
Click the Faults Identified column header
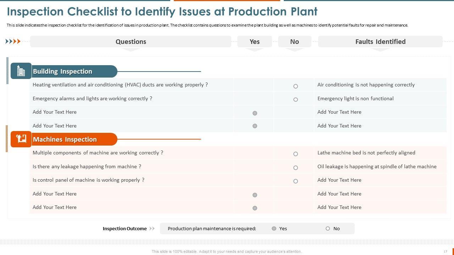[x=380, y=41]
